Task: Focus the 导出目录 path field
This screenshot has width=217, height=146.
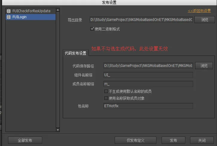Action: 141,20
